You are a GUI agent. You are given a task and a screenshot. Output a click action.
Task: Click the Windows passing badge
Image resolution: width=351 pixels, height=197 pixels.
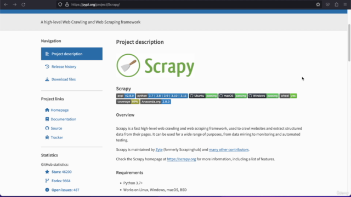click(263, 96)
